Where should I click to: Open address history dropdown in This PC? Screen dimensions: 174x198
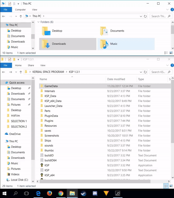(141, 16)
